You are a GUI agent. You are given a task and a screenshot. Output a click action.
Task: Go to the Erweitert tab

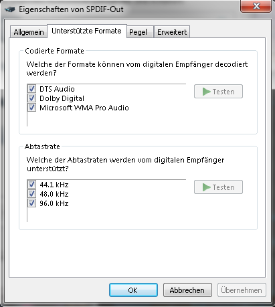click(172, 32)
